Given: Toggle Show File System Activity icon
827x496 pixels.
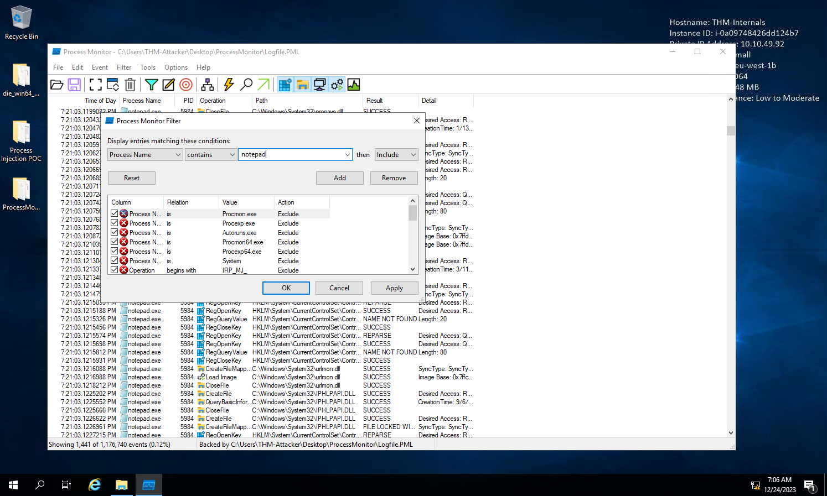Looking at the screenshot, I should (x=302, y=85).
